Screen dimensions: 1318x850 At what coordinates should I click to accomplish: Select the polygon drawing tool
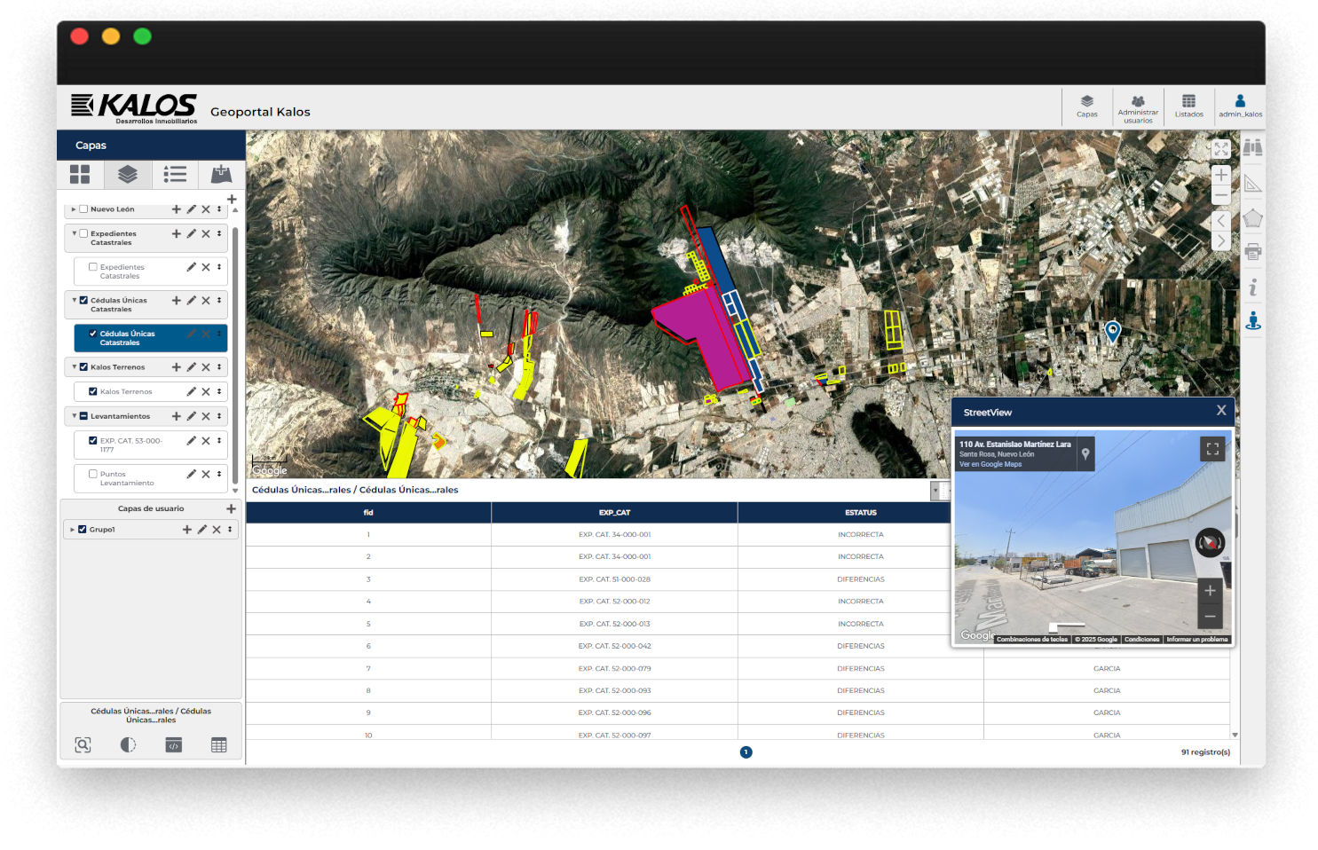click(1252, 218)
